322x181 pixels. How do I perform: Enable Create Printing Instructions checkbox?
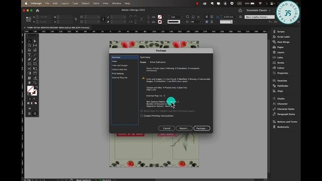pyautogui.click(x=141, y=116)
